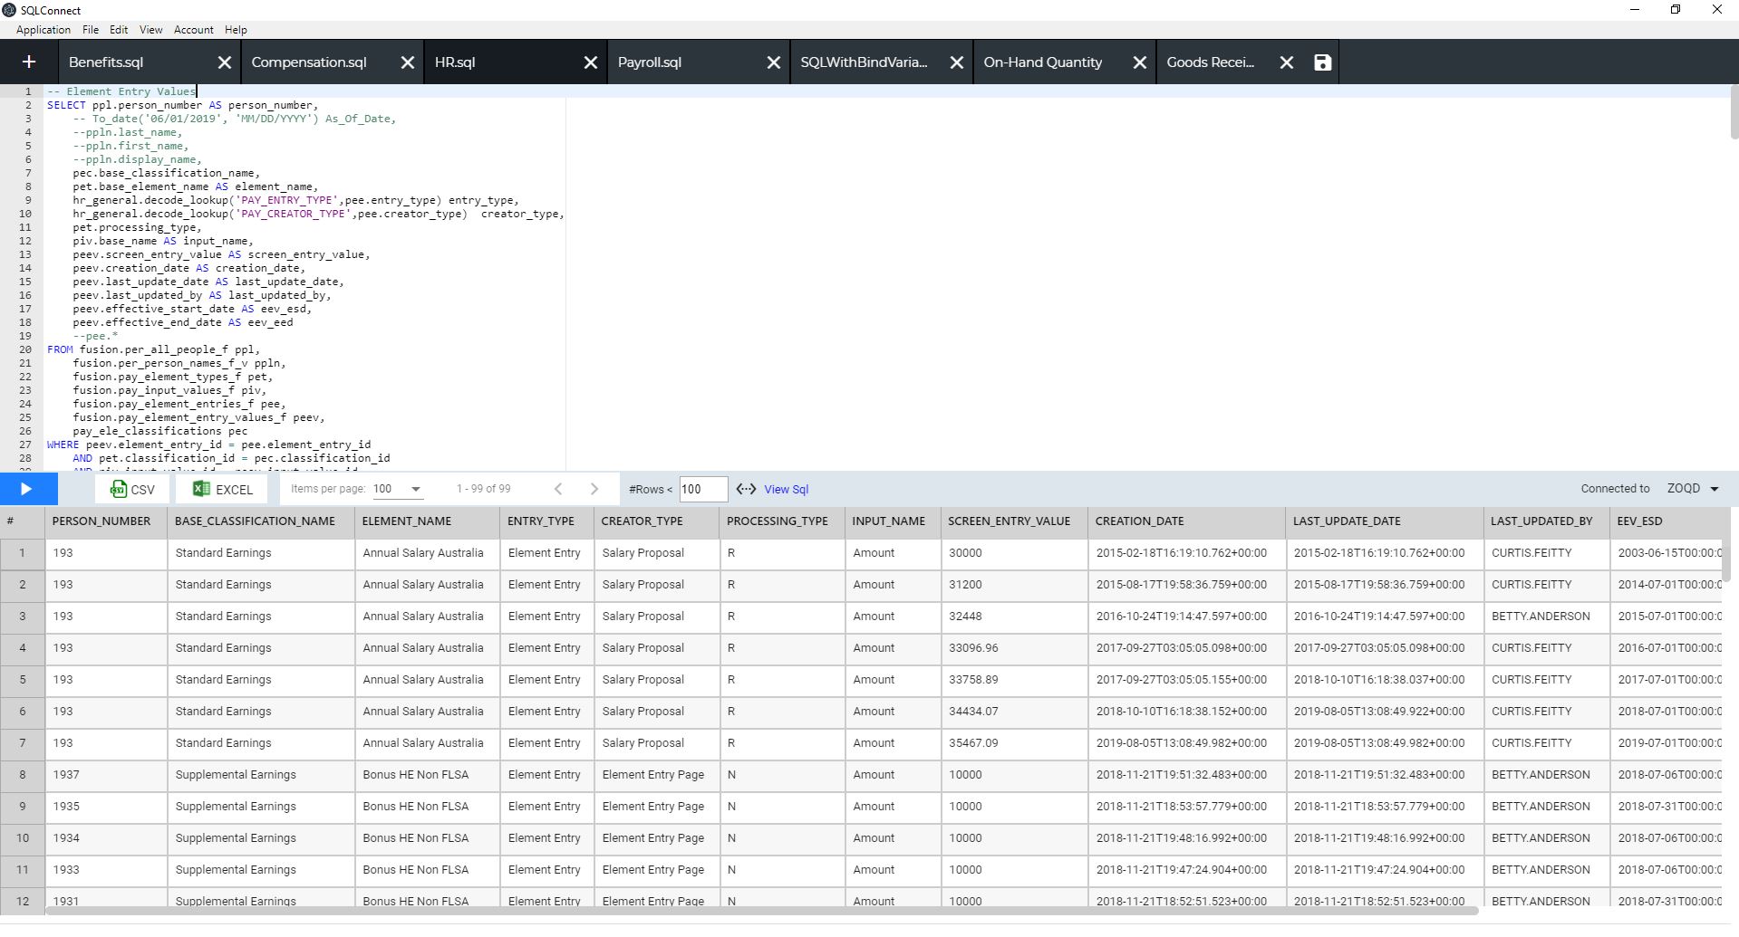Run the SQL query with play button

tap(27, 489)
